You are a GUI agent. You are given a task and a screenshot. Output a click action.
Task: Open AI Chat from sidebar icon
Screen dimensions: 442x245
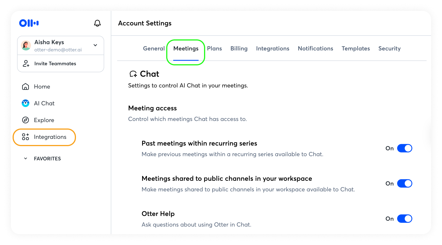tap(26, 103)
